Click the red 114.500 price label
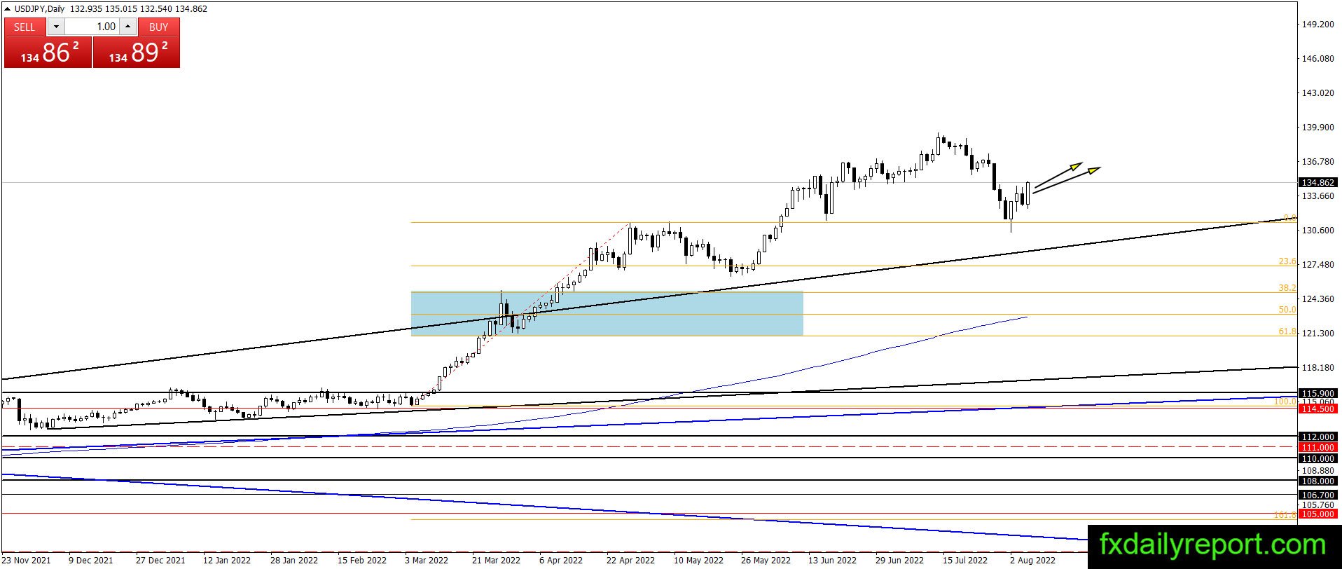The image size is (1342, 569). pos(1317,409)
